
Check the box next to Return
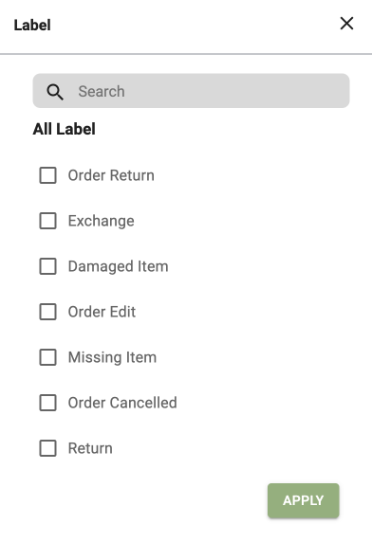click(x=47, y=448)
